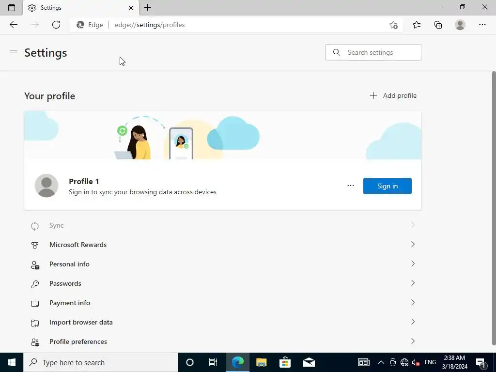This screenshot has width=496, height=372.
Task: Open the clock showing 2:38 AM
Action: point(454,362)
